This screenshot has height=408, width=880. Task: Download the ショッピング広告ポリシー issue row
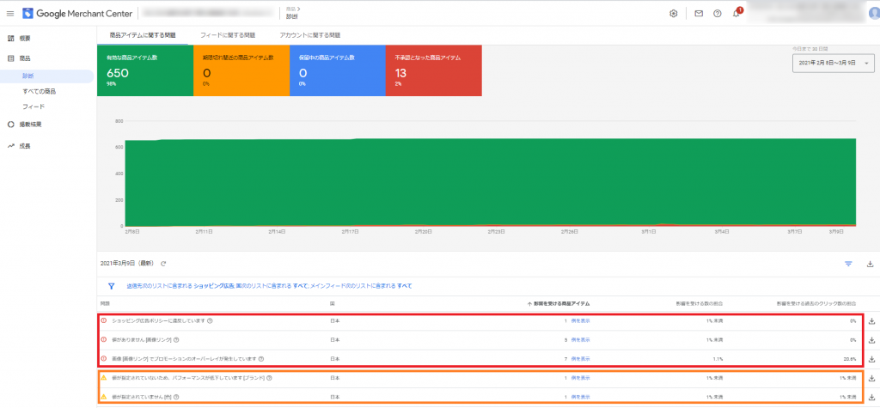871,321
